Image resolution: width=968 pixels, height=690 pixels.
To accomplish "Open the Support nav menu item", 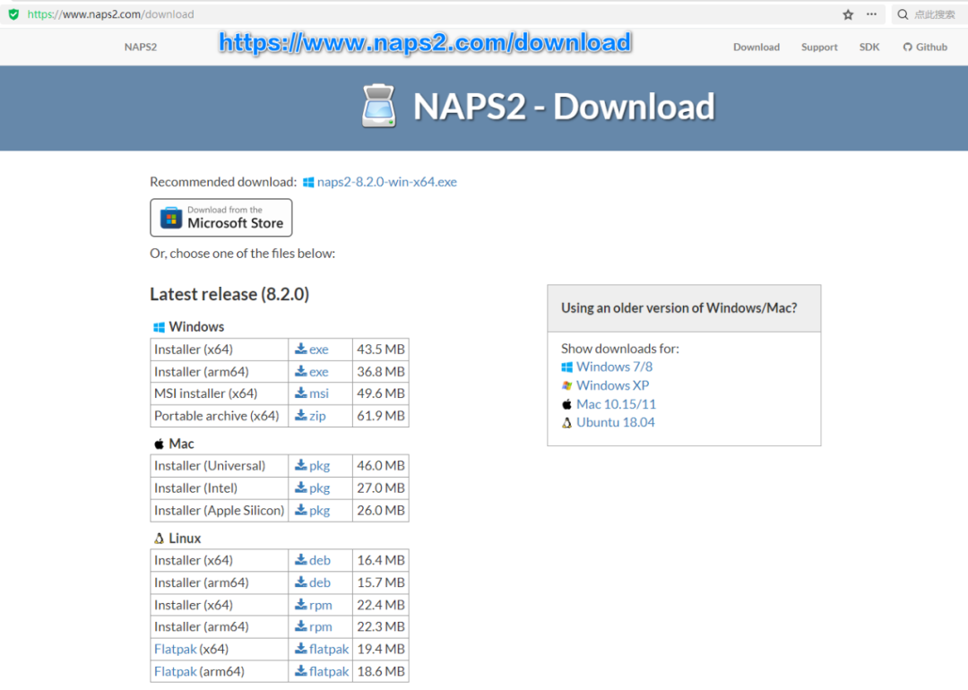I will tap(819, 47).
